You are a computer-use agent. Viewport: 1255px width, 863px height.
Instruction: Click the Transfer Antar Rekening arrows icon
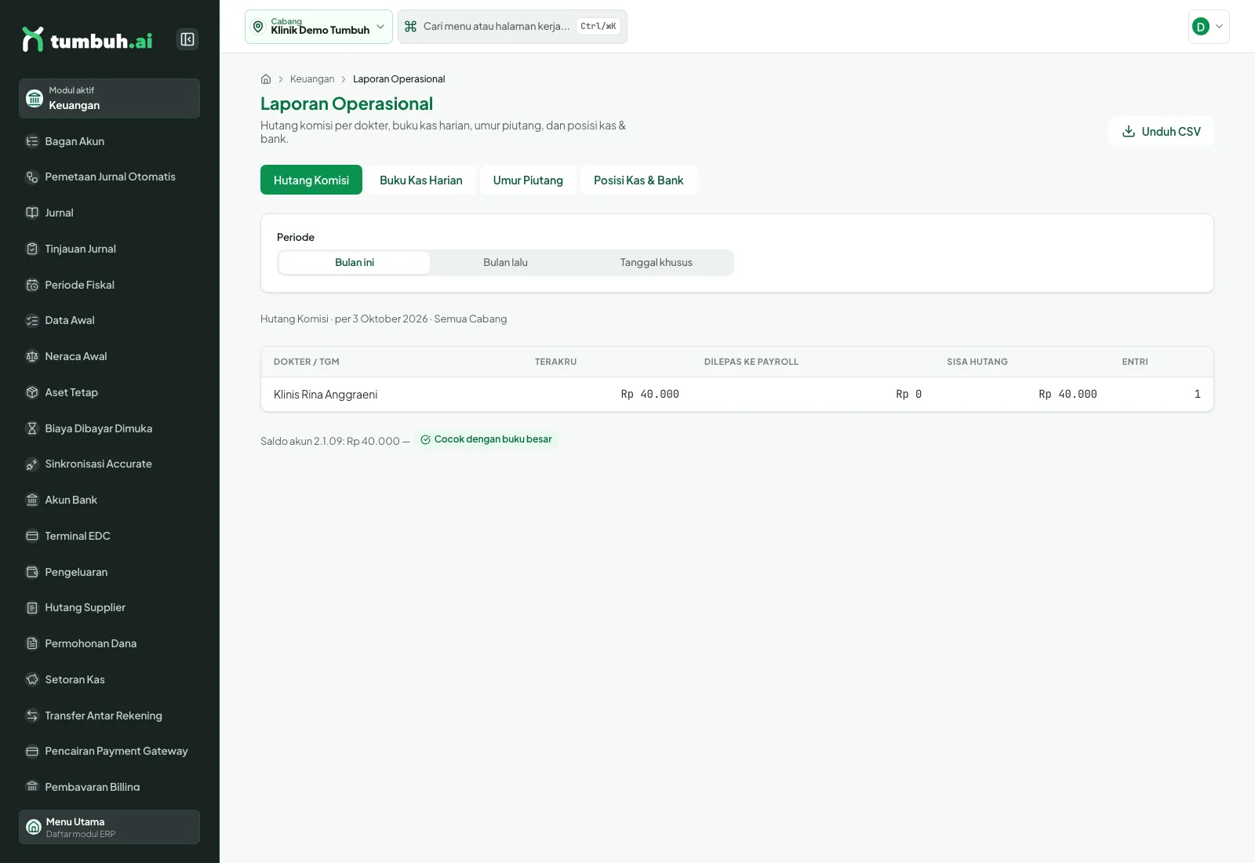(32, 716)
